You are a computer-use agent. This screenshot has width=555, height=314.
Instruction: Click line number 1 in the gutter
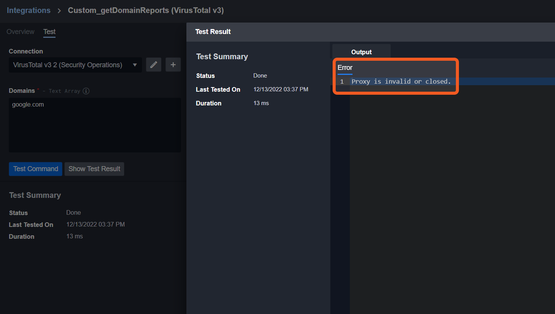pyautogui.click(x=342, y=82)
